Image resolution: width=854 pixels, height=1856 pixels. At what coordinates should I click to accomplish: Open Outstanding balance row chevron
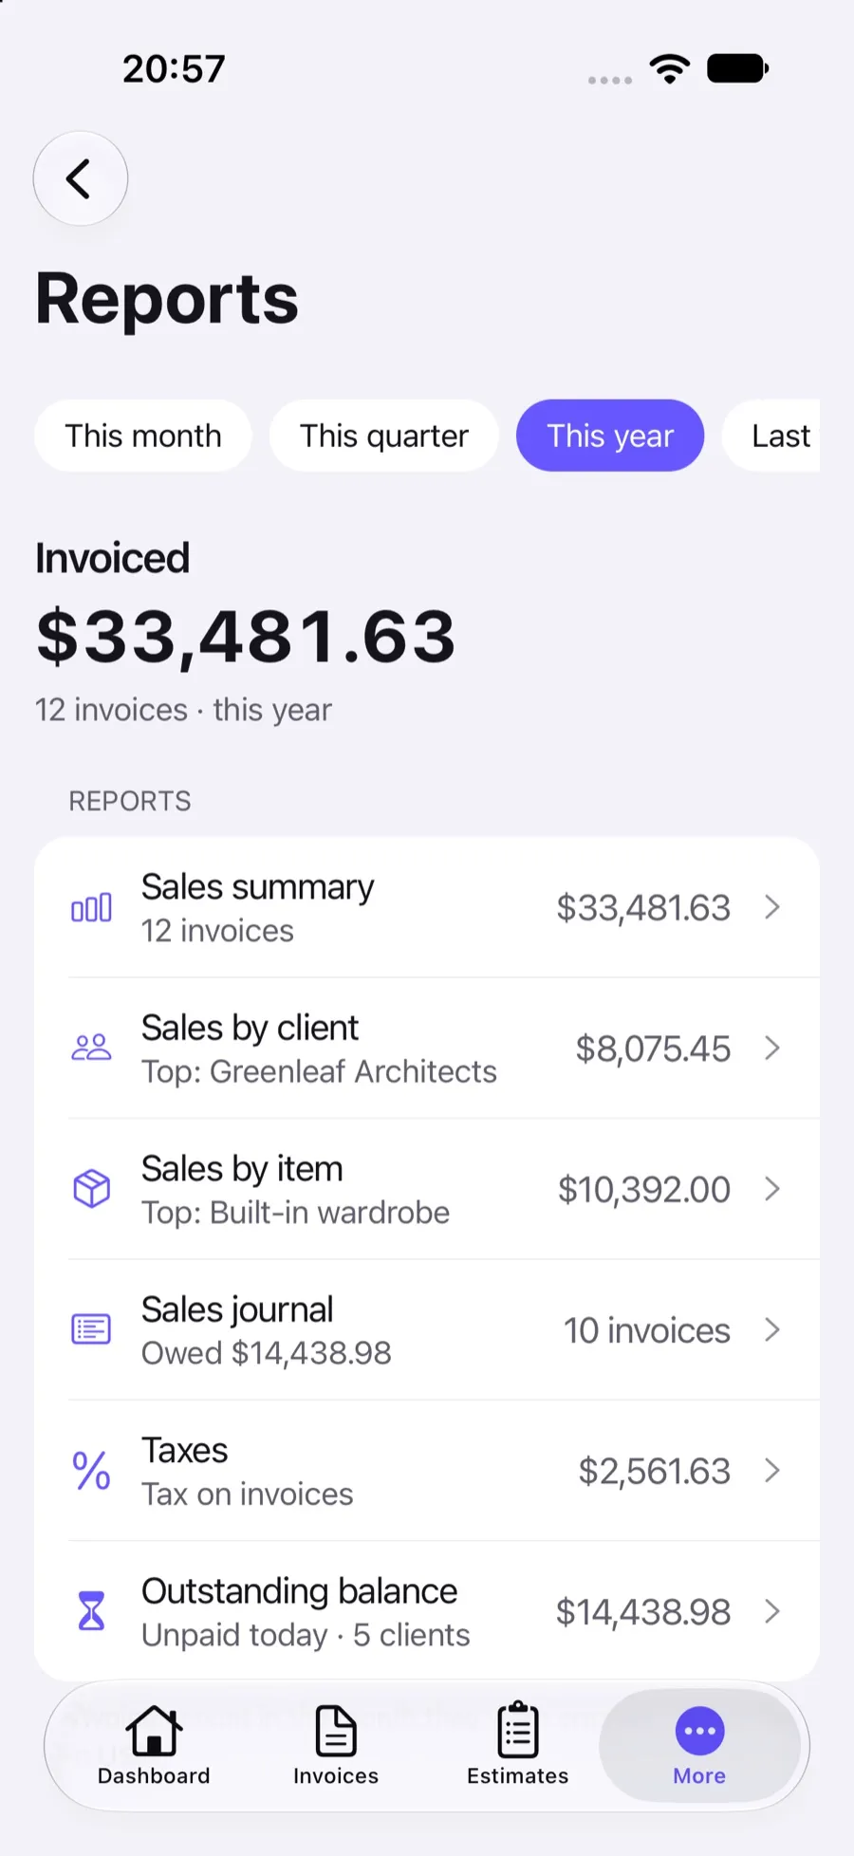pyautogui.click(x=772, y=1611)
